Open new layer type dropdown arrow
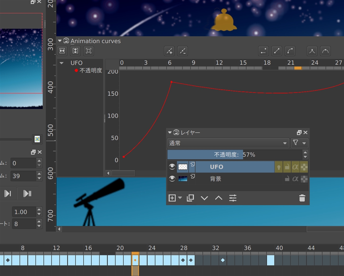Viewport: 344px width, 276px height. (x=180, y=198)
